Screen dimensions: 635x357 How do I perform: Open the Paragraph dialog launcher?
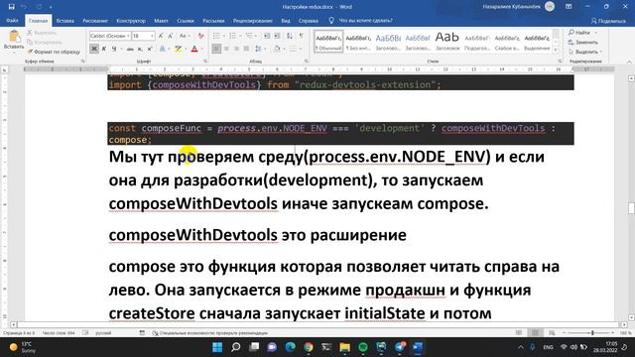tap(307, 61)
